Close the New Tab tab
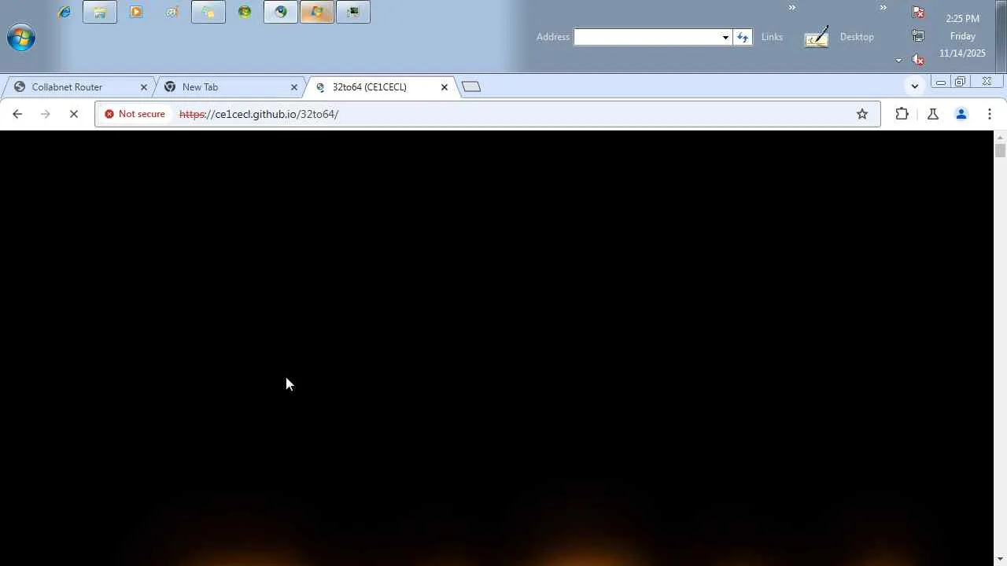The height and width of the screenshot is (566, 1007). pos(294,87)
